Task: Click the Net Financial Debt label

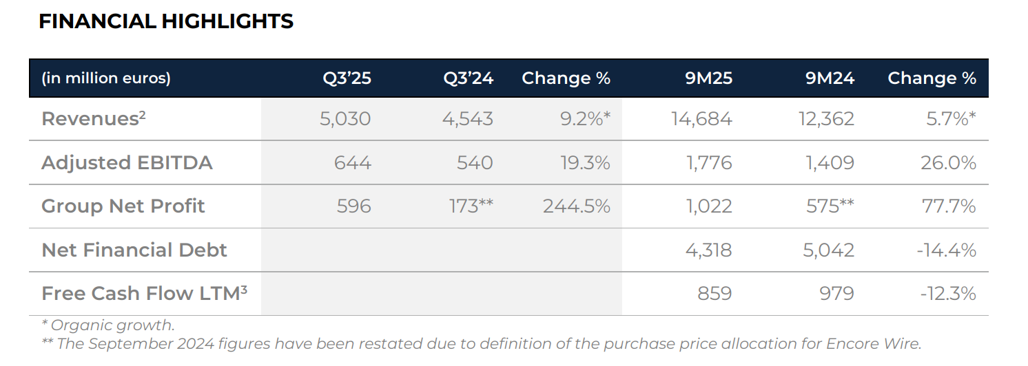Action: tap(134, 250)
